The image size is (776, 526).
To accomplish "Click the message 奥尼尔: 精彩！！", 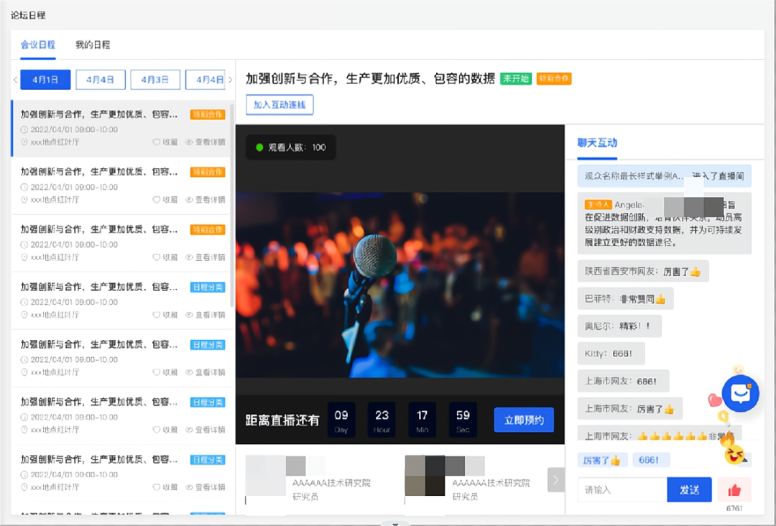I will pos(619,326).
